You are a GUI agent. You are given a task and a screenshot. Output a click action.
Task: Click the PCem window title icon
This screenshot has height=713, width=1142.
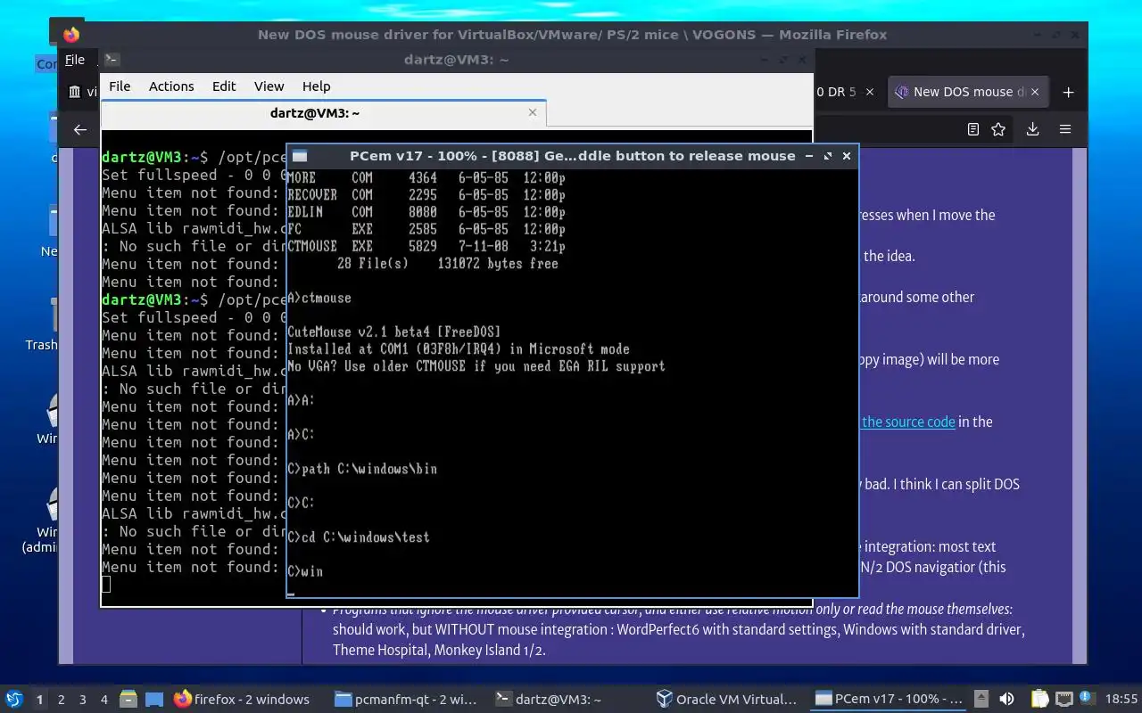pyautogui.click(x=300, y=155)
